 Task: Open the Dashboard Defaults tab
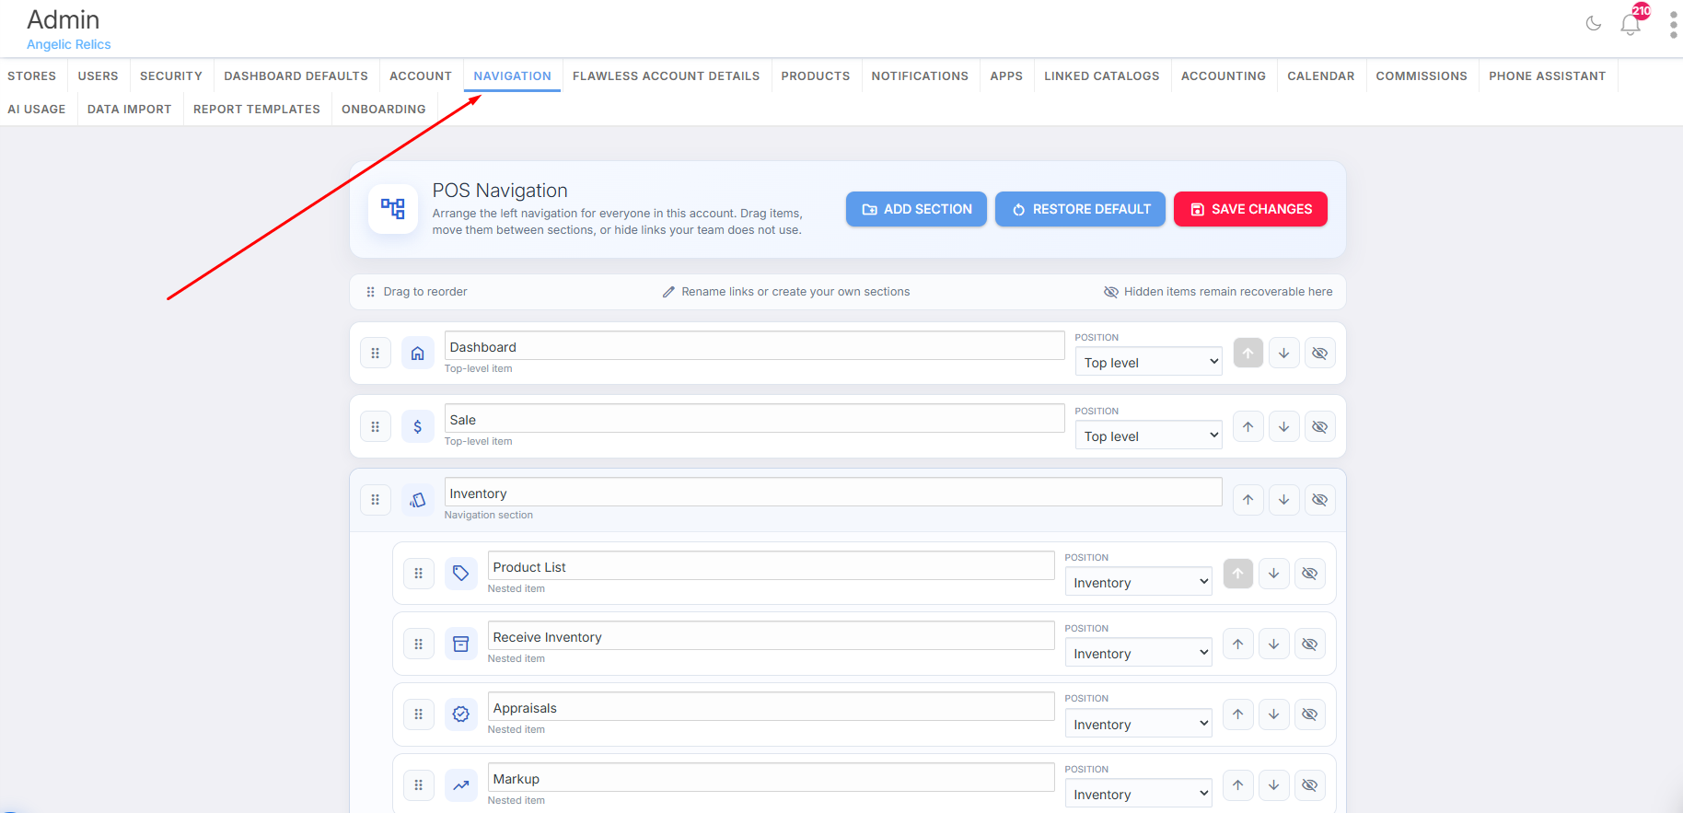point(296,75)
